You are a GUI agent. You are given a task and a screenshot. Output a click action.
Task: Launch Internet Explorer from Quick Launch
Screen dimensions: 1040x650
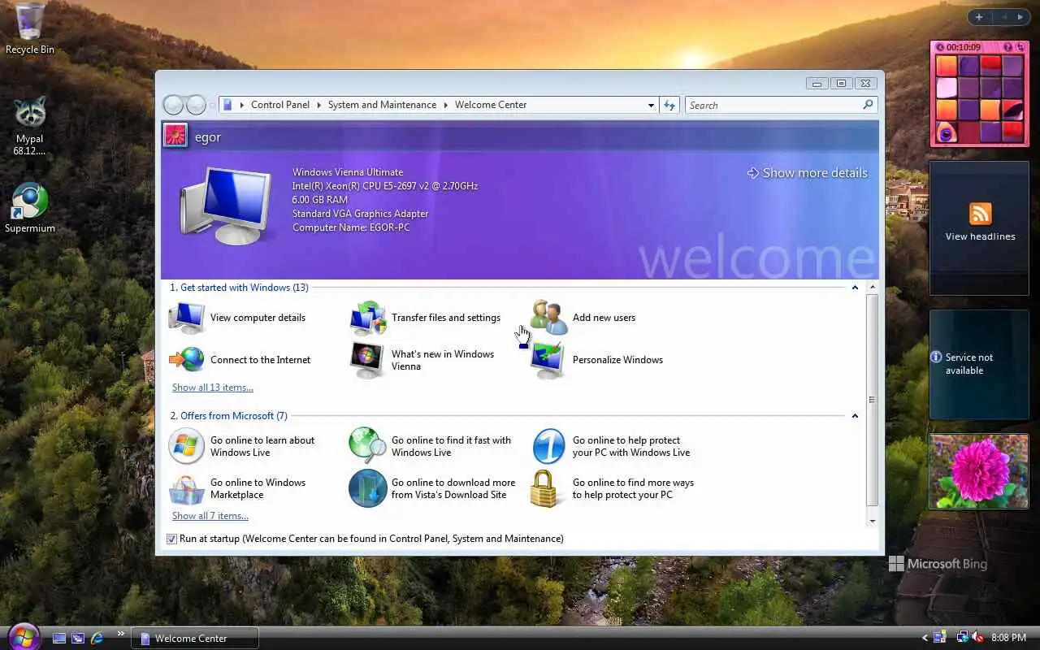(97, 639)
